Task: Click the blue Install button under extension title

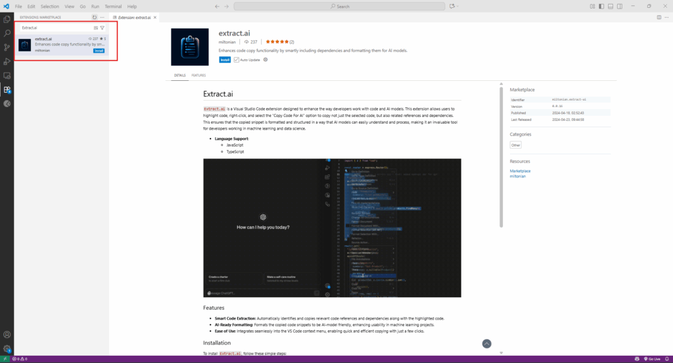Action: pyautogui.click(x=225, y=60)
